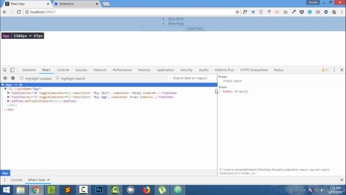Image resolution: width=346 pixels, height=195 pixels.
Task: Select the React component target icon
Action: pos(5,78)
